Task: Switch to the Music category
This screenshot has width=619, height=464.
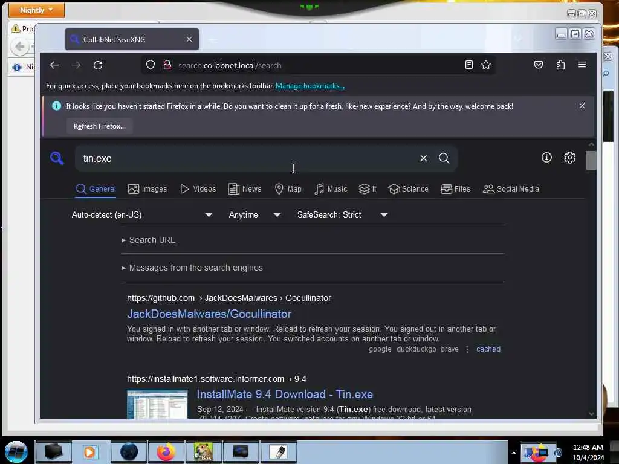Action: tap(331, 189)
